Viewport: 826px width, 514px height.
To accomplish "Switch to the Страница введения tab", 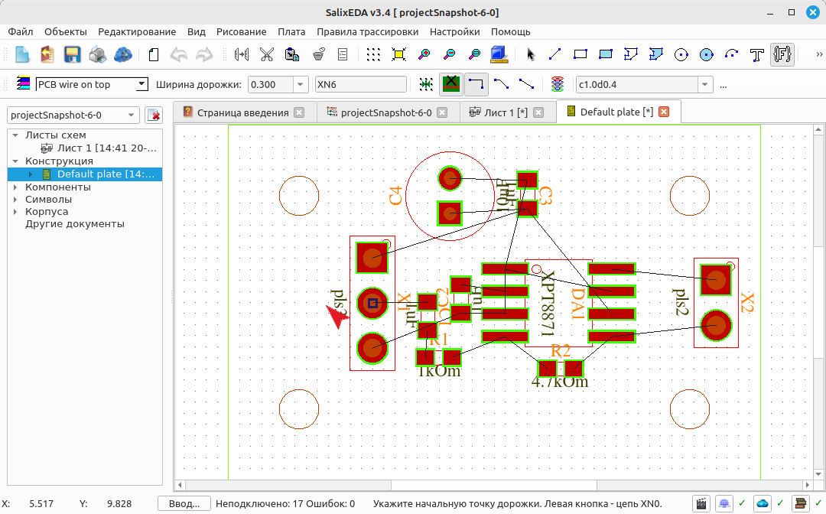I will click(x=243, y=112).
